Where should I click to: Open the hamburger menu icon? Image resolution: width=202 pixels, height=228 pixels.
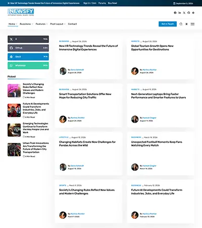point(192,24)
